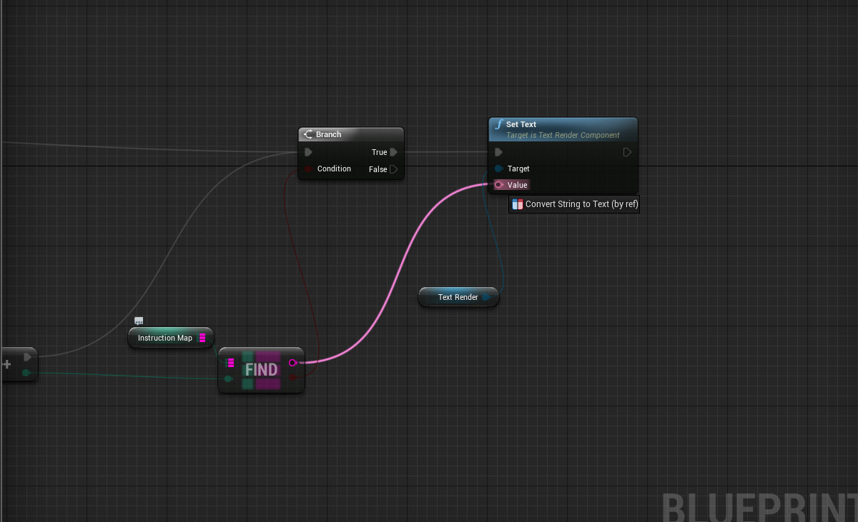Click the highlighted Value pin on Set Text
Screen dimensions: 858x522
tap(498, 185)
